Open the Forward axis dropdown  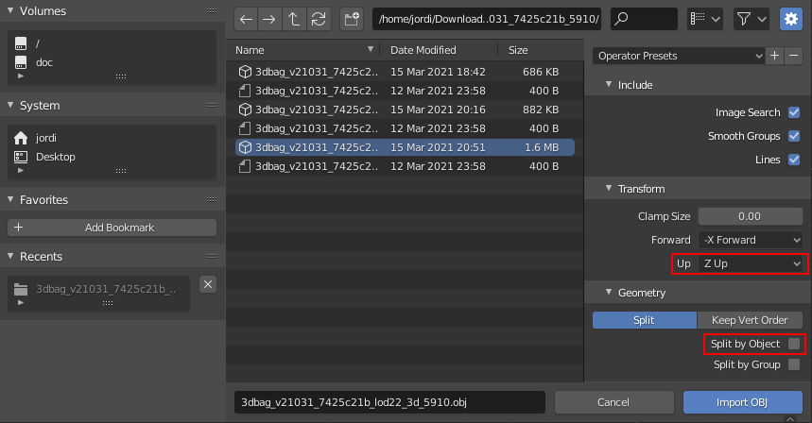tap(750, 240)
